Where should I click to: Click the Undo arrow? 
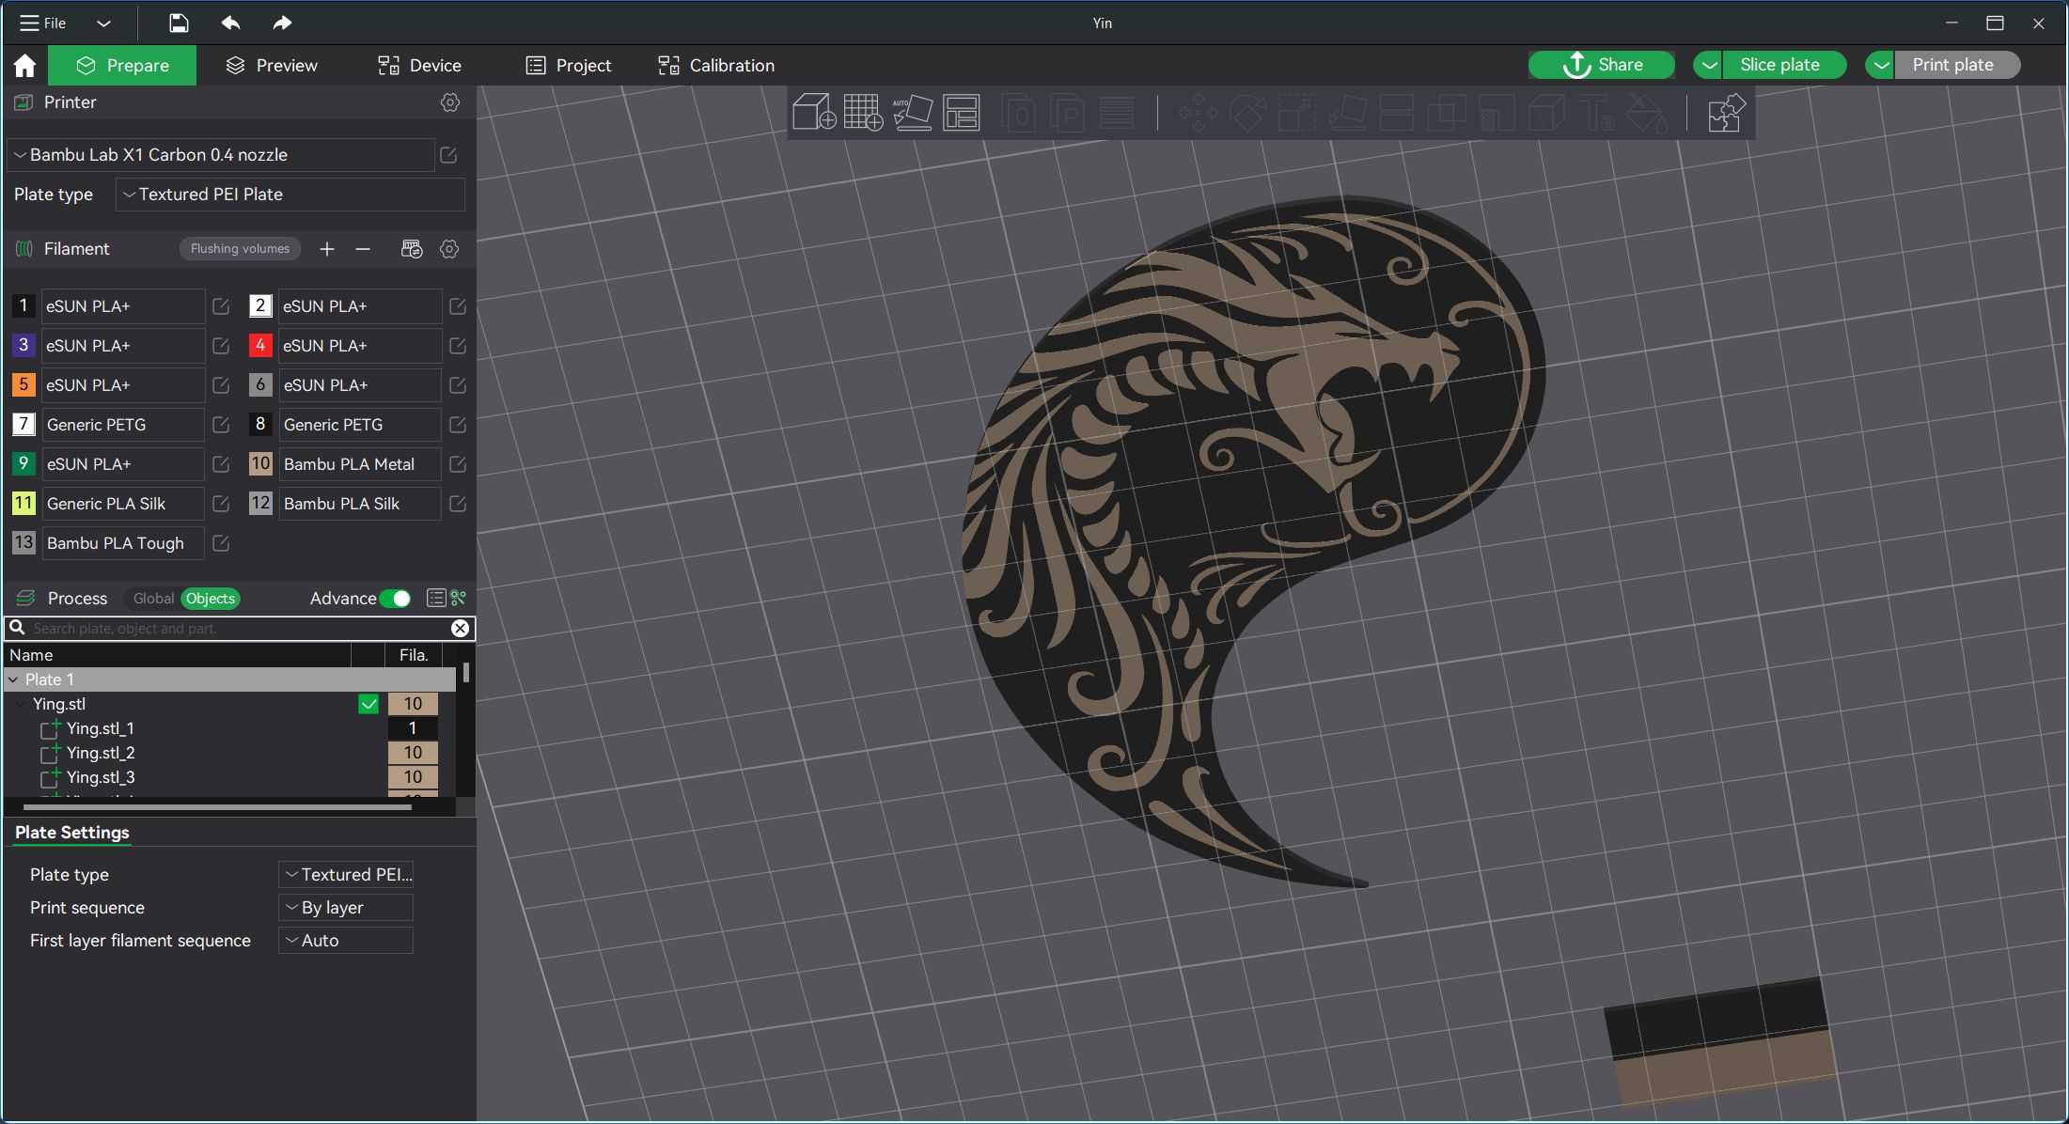click(230, 23)
